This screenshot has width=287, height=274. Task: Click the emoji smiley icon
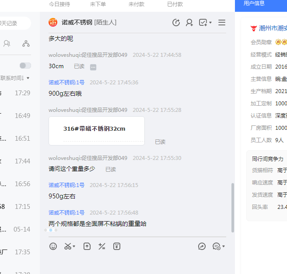click(x=53, y=246)
